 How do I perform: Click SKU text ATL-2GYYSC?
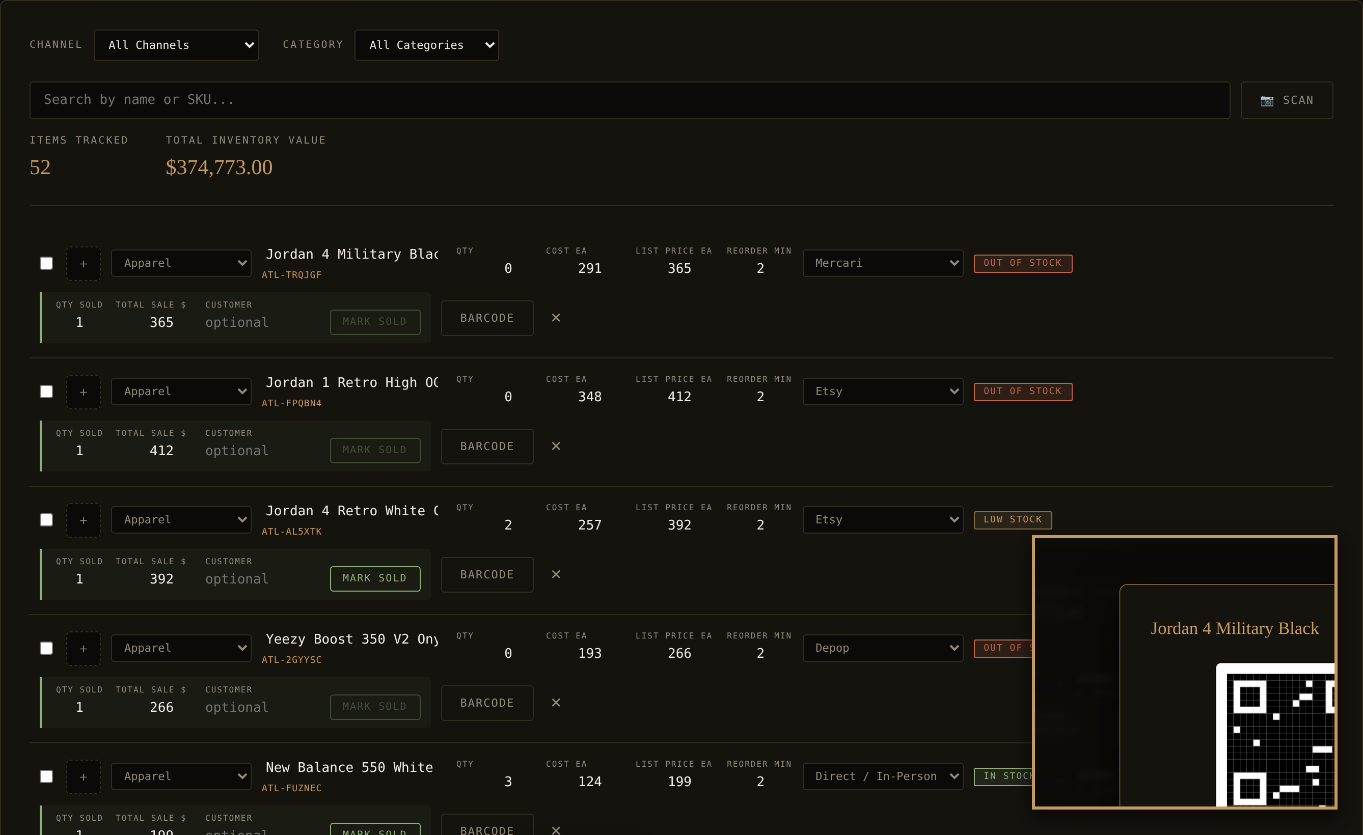point(291,660)
